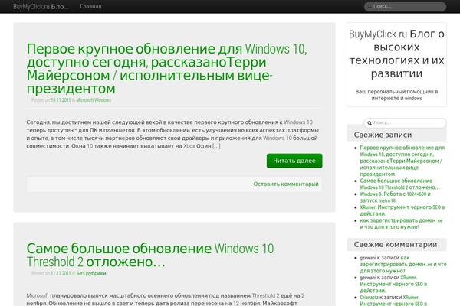
Task: Click the Читать далее button
Action: point(294,161)
